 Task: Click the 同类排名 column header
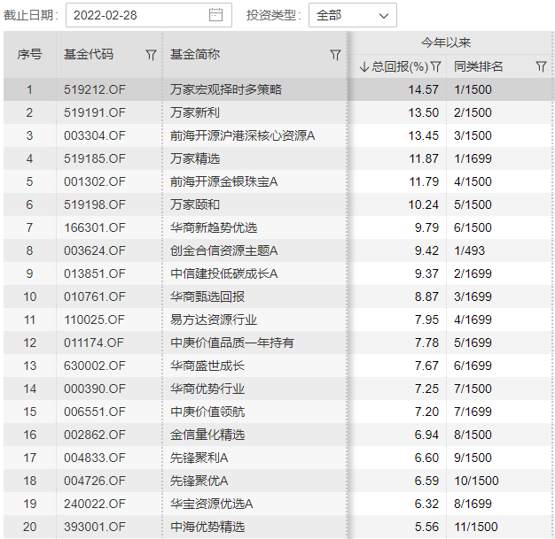(478, 66)
